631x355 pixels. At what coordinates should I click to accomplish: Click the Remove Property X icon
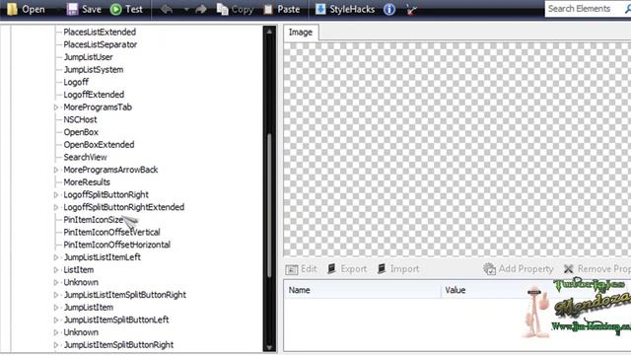pyautogui.click(x=568, y=268)
